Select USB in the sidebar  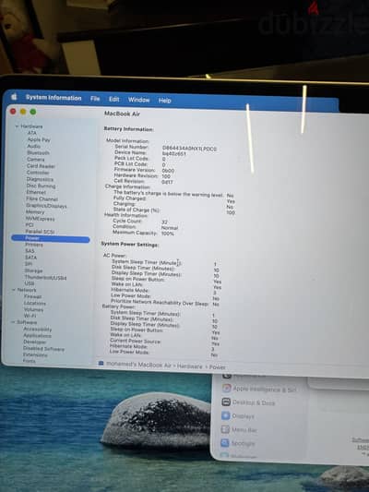tap(30, 283)
